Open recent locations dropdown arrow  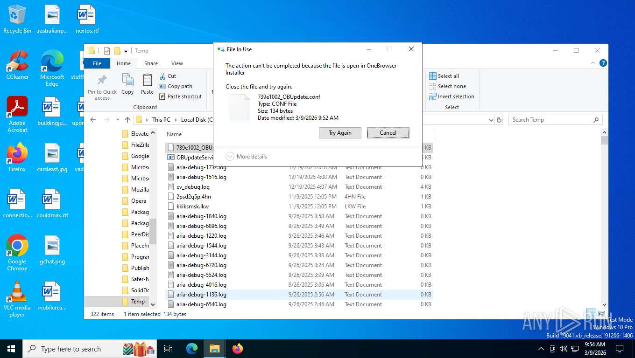pyautogui.click(x=118, y=120)
